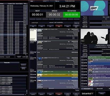Click the Next playback button
The image size is (110, 96).
[42, 26]
